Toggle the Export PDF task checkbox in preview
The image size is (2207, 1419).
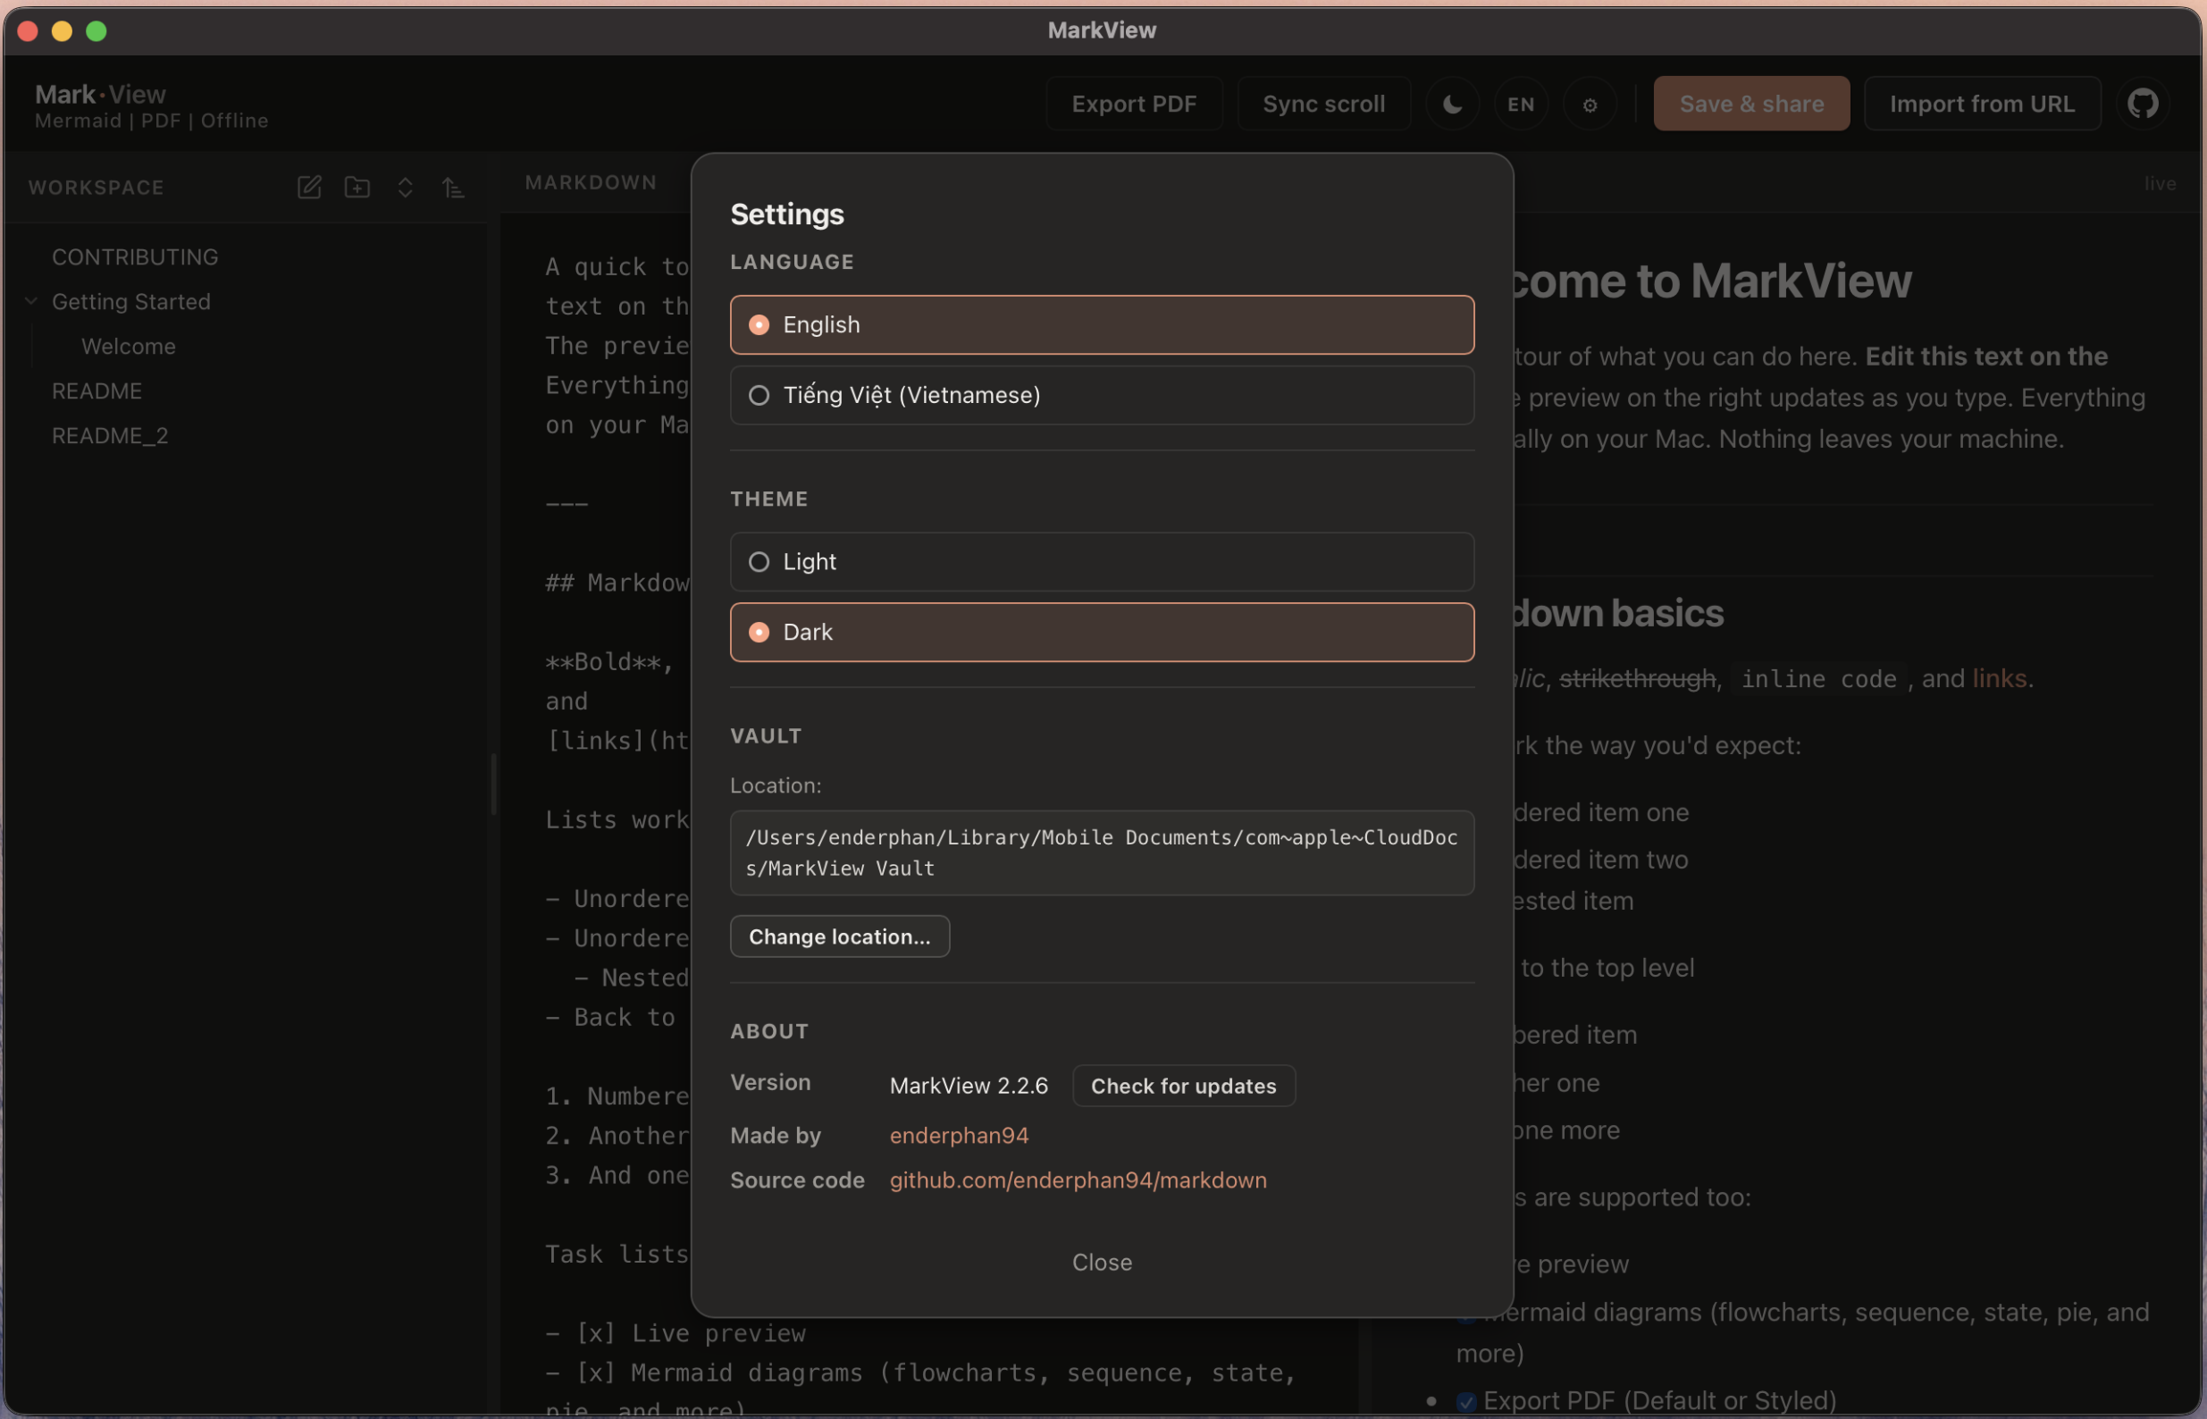point(1466,1401)
